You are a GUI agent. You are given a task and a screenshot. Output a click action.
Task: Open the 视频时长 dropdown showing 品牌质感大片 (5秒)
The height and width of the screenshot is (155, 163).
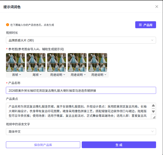tap(81, 40)
